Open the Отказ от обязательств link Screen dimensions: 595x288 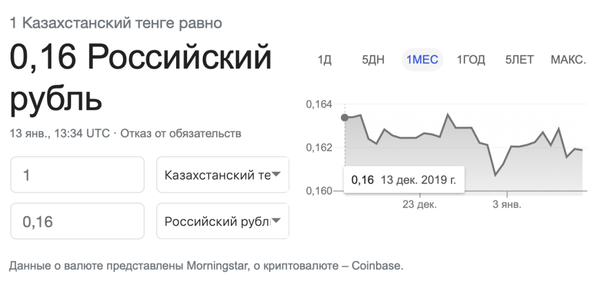181,134
